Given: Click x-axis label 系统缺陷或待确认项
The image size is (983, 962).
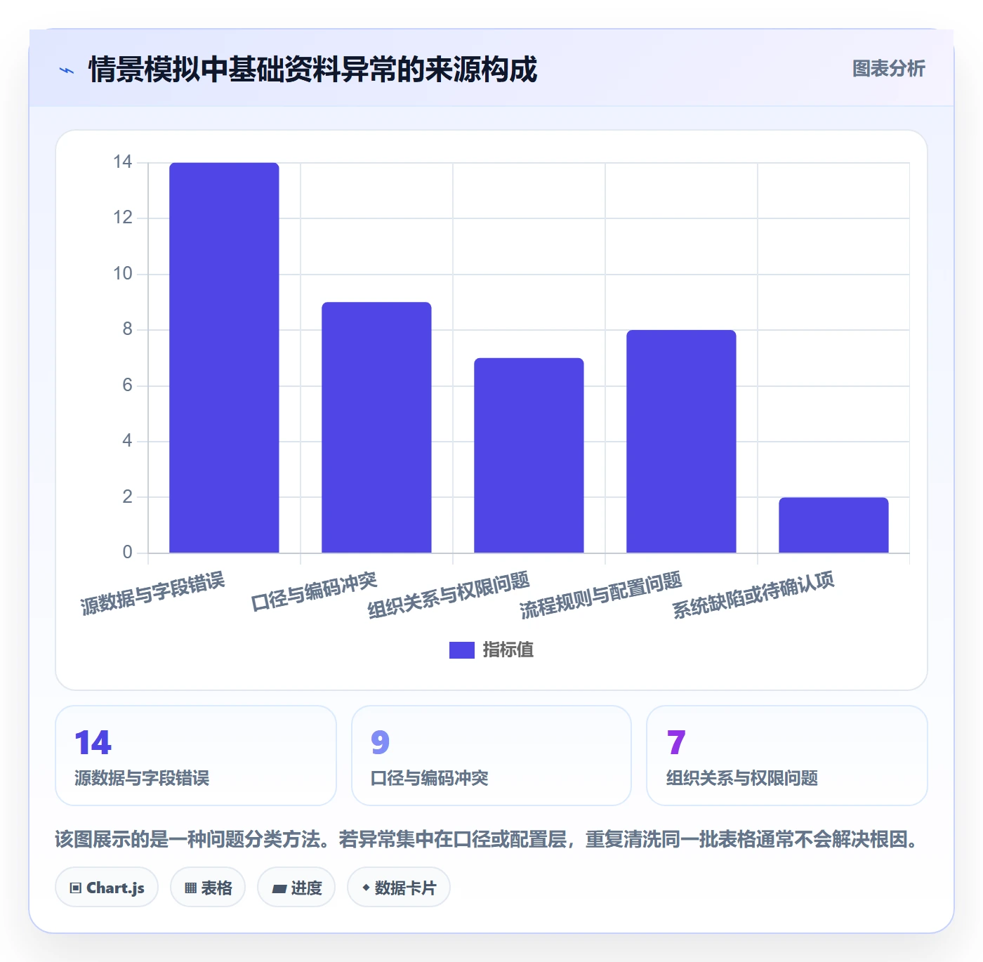Looking at the screenshot, I should [x=753, y=595].
